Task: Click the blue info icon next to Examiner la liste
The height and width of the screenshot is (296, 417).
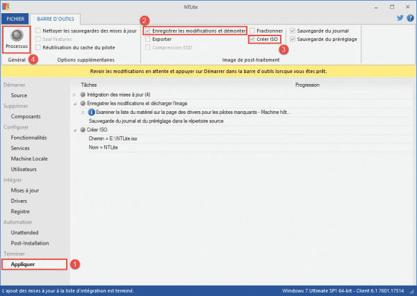Action: click(91, 113)
